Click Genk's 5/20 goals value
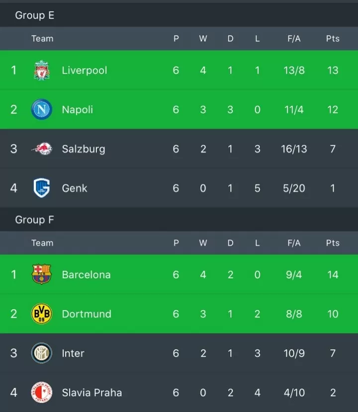 click(294, 188)
